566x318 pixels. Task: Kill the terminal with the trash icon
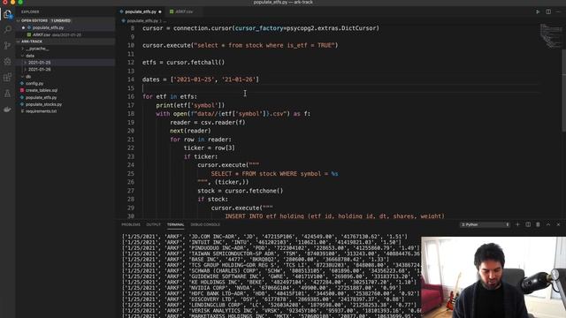point(538,224)
